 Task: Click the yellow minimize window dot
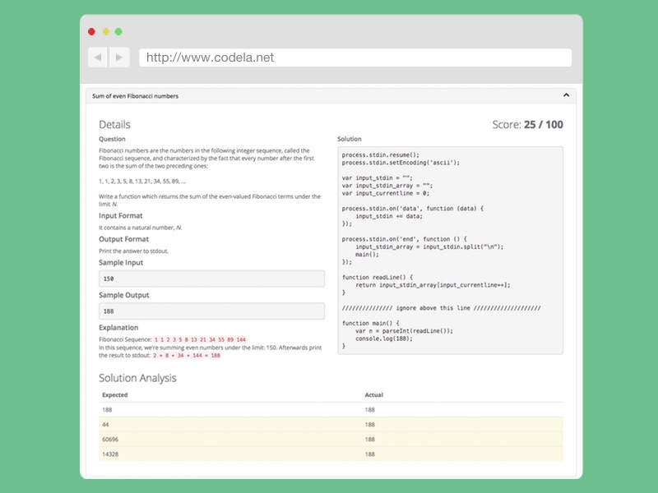point(106,31)
